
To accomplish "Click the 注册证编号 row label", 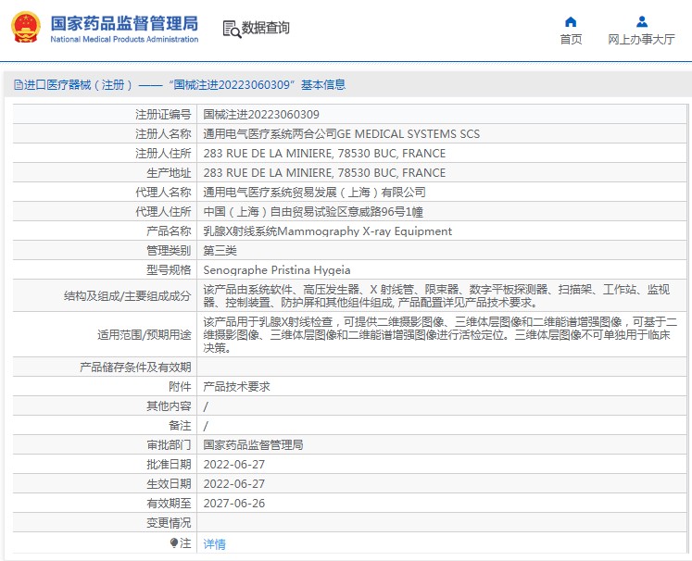I will pos(163,115).
